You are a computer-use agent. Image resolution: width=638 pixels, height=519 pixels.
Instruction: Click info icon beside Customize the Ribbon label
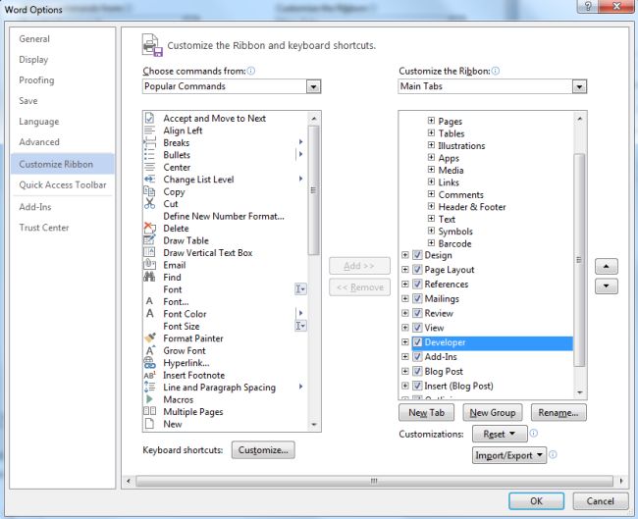[x=495, y=71]
